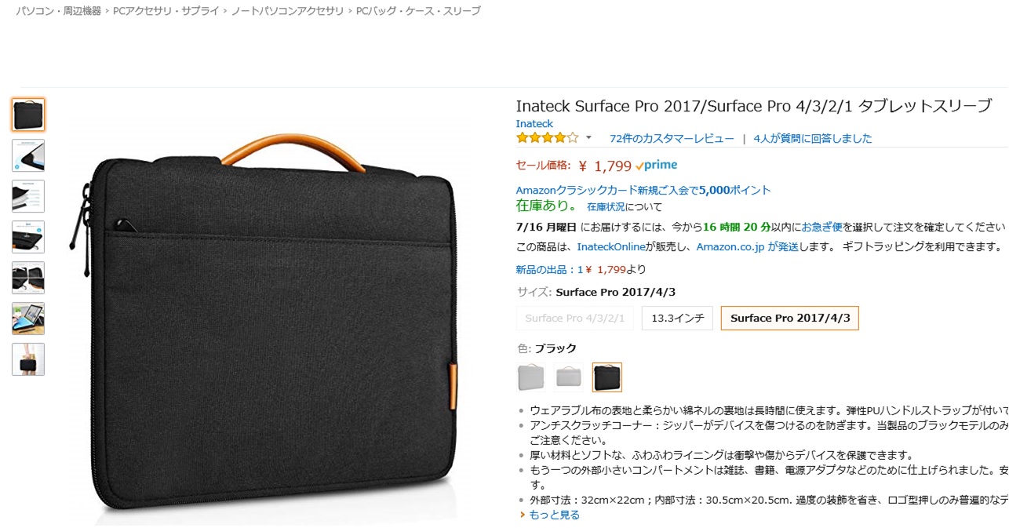
Task: Pick the Surface Pro 4/3/2/1 size option
Action: pos(574,319)
